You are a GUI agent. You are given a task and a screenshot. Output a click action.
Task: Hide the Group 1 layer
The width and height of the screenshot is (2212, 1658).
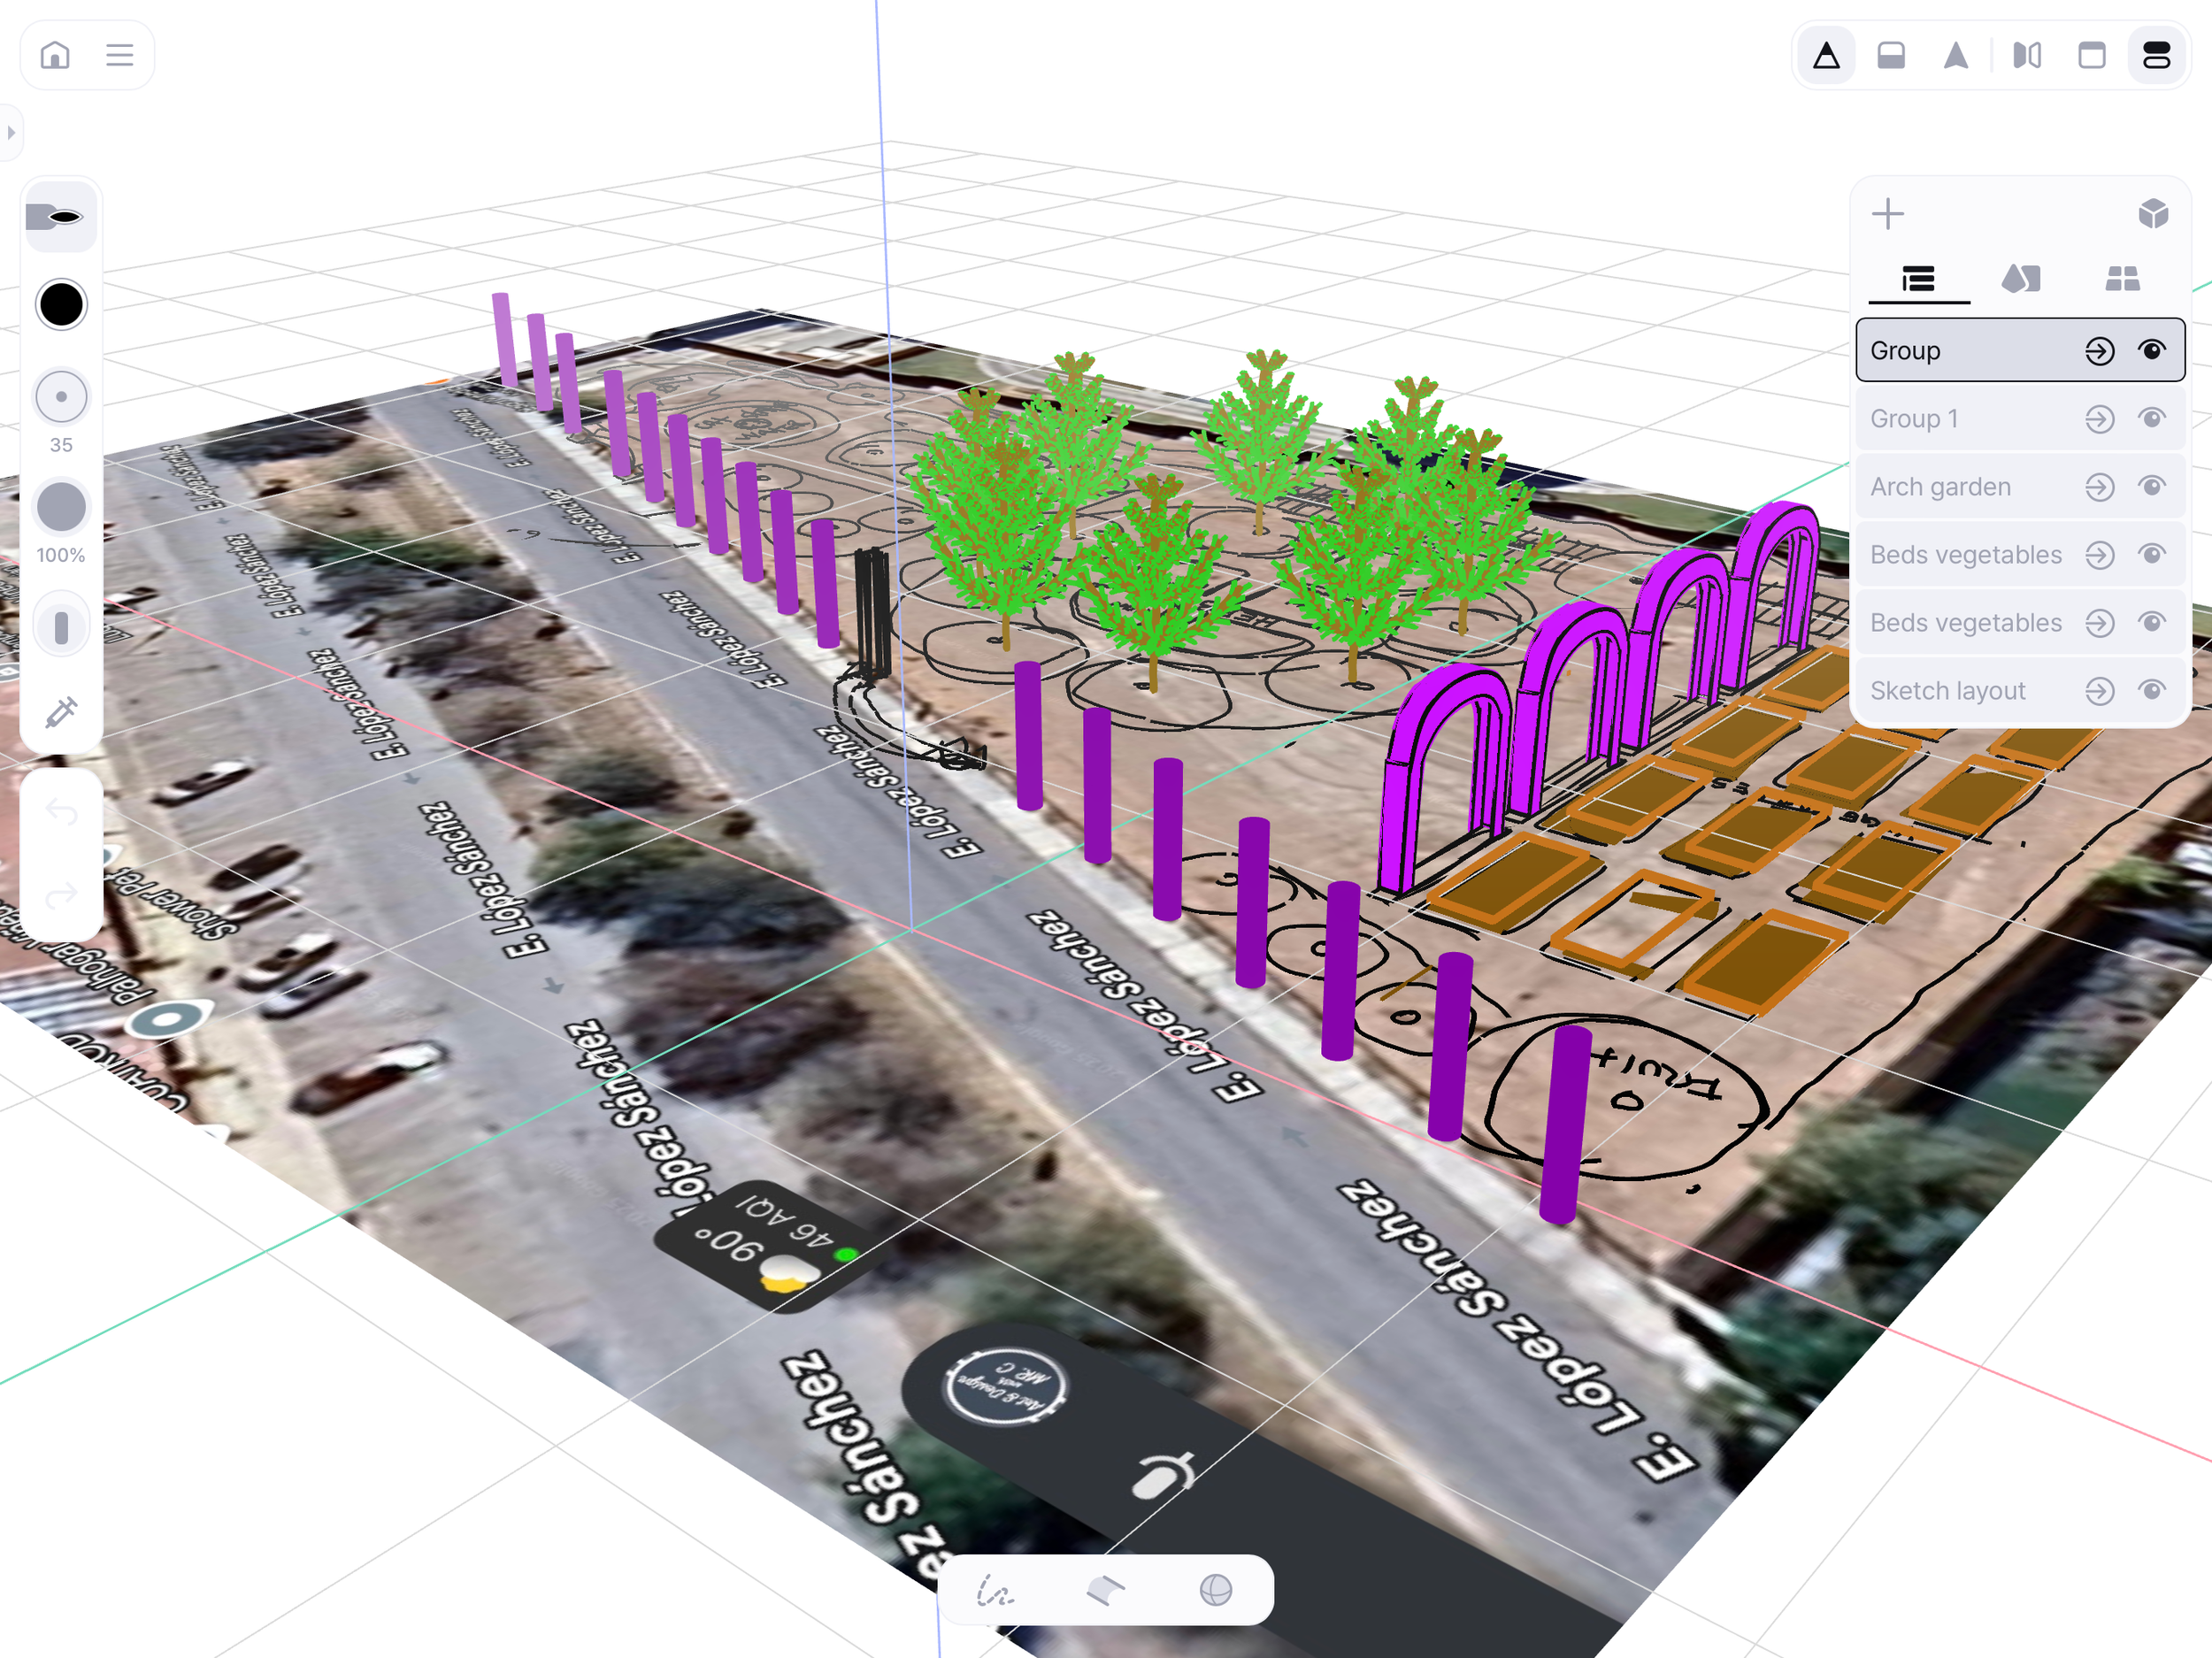tap(2151, 418)
